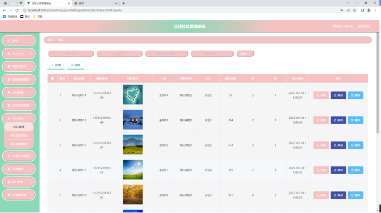The height and width of the screenshot is (213, 381).
Task: Go back using the browser back arrow
Action: pyautogui.click(x=4, y=10)
